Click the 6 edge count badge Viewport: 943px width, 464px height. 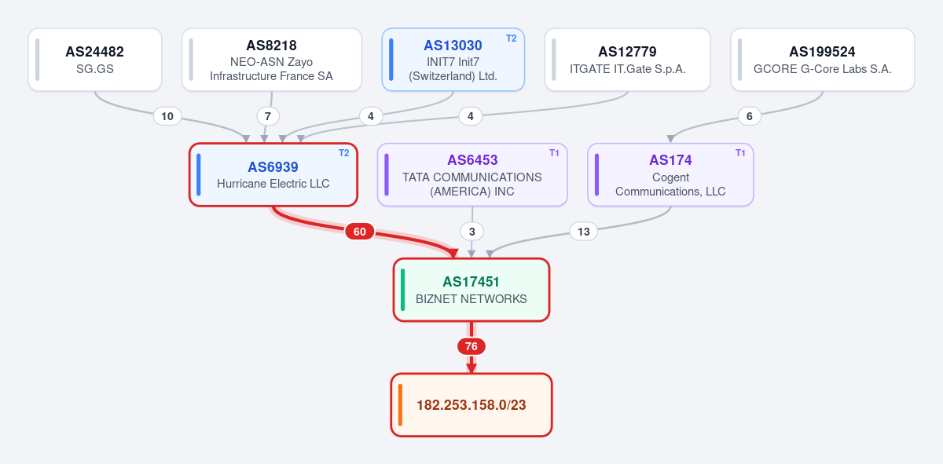750,116
